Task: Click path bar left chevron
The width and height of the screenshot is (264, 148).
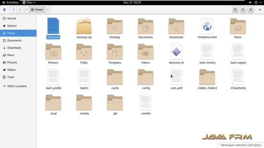Action: (27, 10)
